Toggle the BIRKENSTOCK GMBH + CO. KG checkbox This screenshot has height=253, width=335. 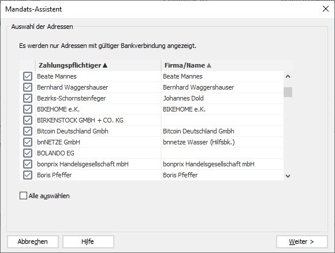[28, 120]
